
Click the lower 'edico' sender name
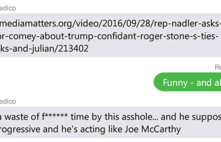[x=8, y=101]
